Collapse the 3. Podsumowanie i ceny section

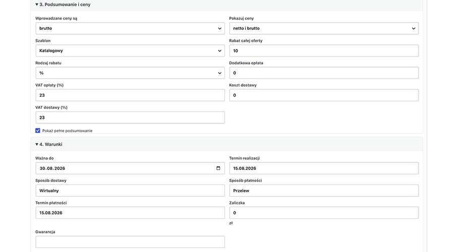[63, 5]
